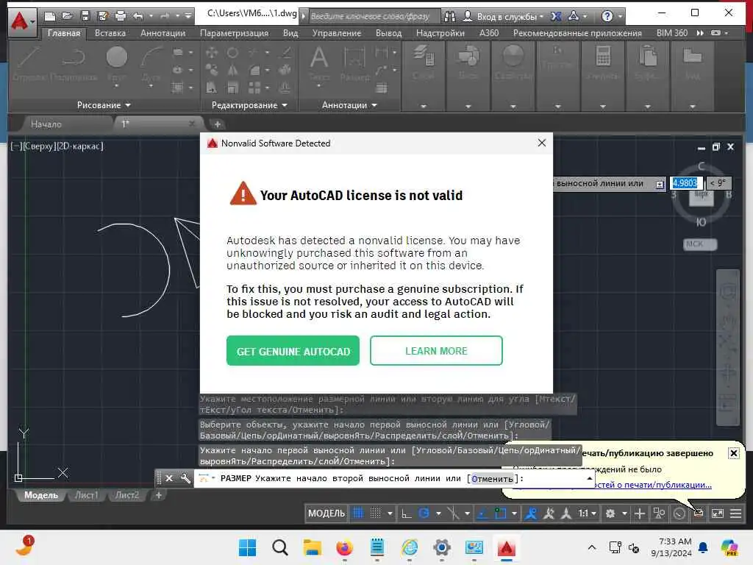Toggle polar tracking in status bar
This screenshot has height=565, width=753.
click(424, 514)
